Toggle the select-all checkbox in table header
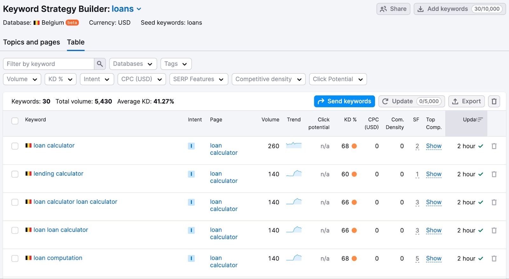Image resolution: width=509 pixels, height=279 pixels. point(15,121)
